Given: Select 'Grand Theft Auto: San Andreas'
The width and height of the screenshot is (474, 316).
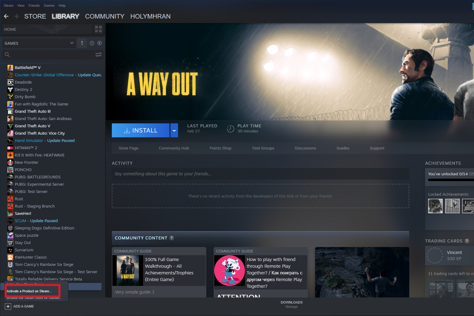Looking at the screenshot, I should 43,119.
